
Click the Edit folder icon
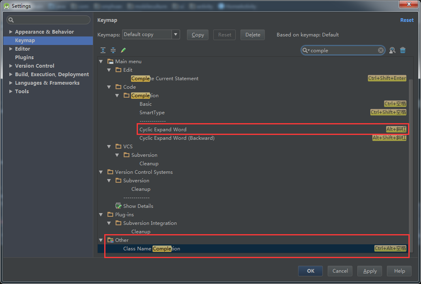pyautogui.click(x=118, y=70)
